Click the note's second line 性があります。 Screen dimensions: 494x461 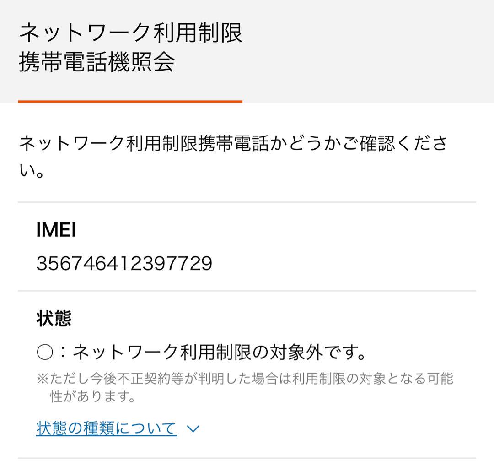pyautogui.click(x=93, y=396)
